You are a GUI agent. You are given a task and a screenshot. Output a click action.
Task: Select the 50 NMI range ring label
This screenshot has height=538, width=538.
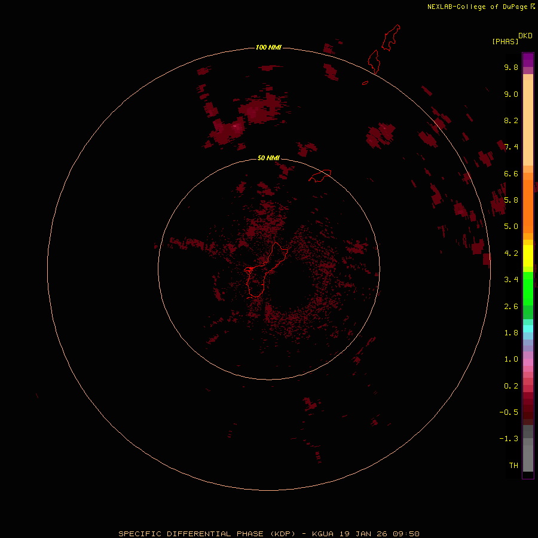[268, 158]
